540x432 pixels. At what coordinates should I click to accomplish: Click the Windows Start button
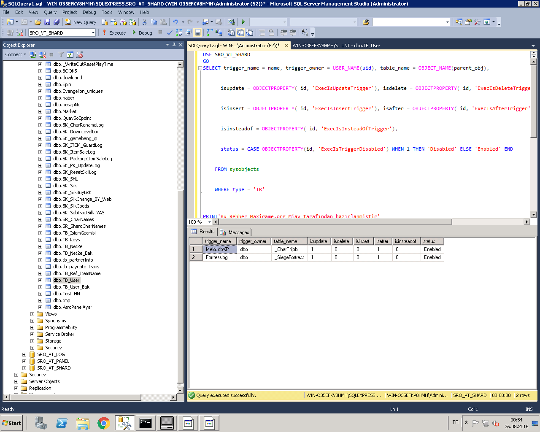[12, 423]
